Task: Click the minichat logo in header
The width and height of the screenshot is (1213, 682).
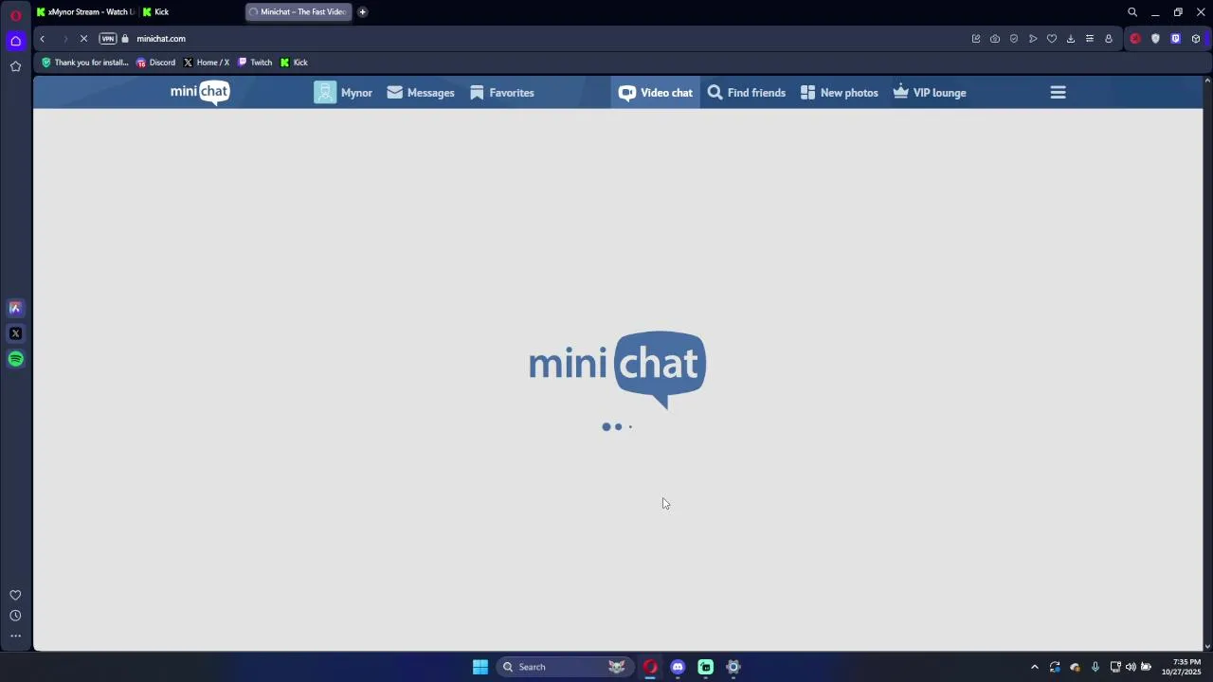Action: point(200,92)
